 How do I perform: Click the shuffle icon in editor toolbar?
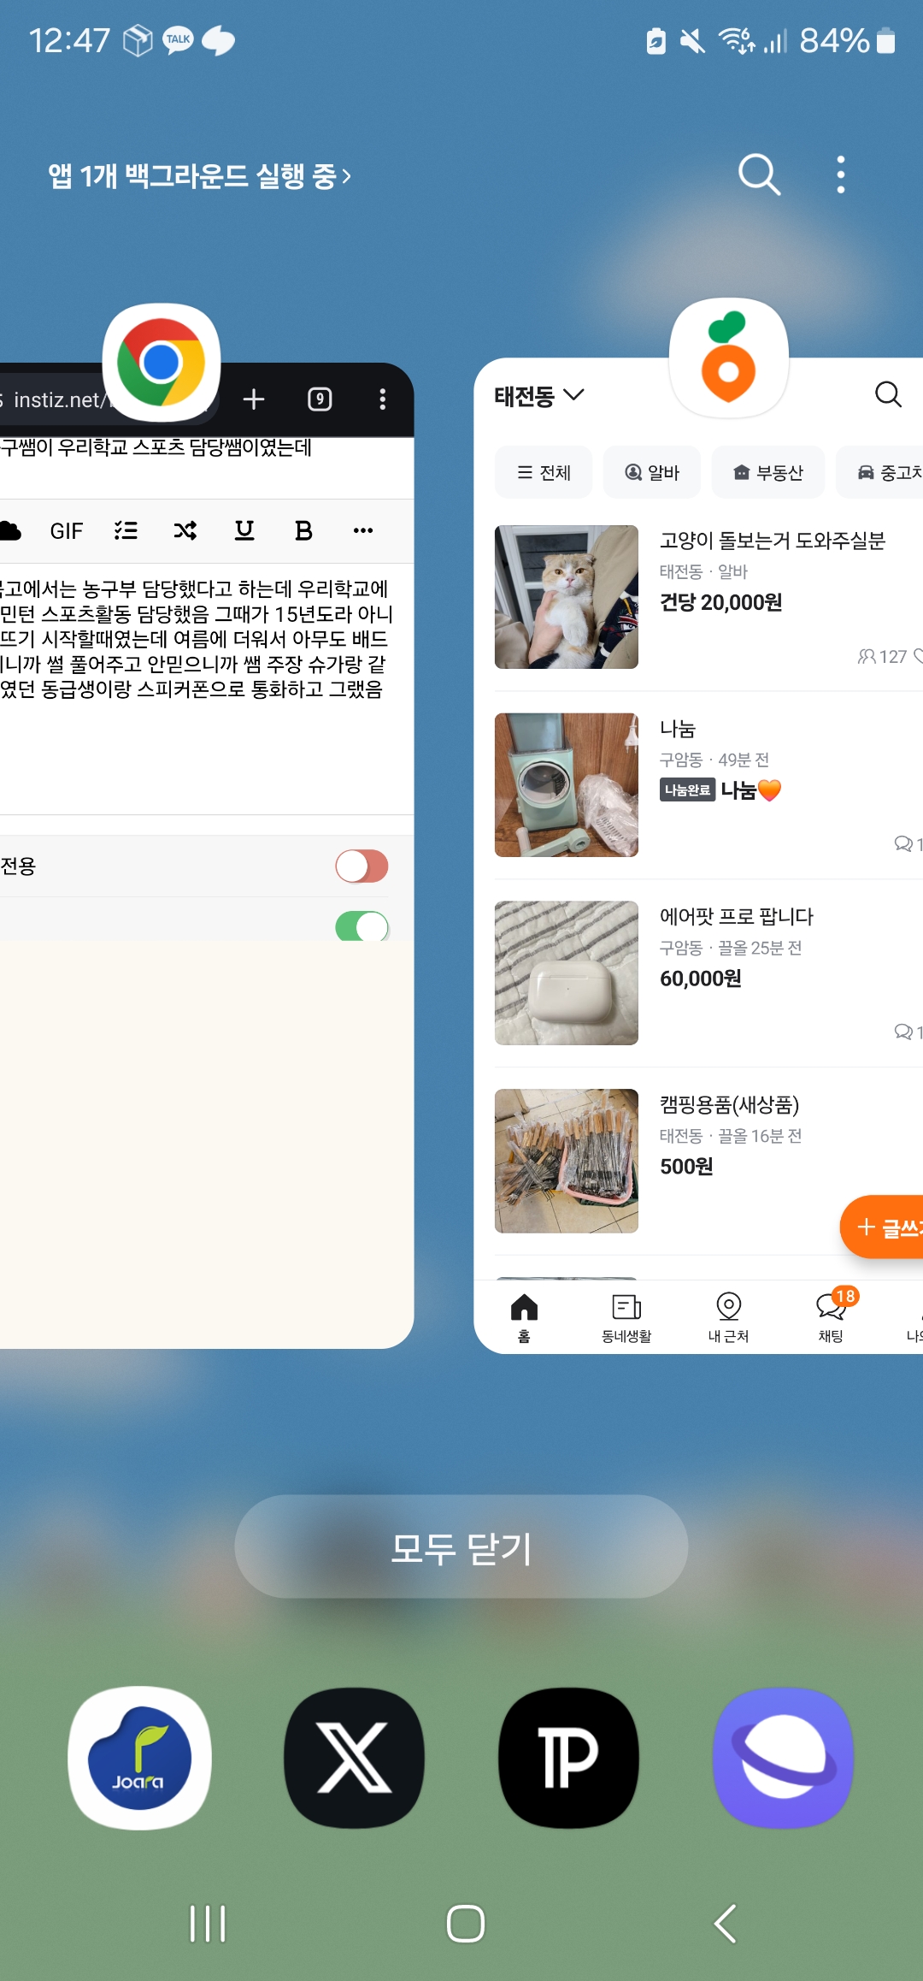(x=185, y=531)
